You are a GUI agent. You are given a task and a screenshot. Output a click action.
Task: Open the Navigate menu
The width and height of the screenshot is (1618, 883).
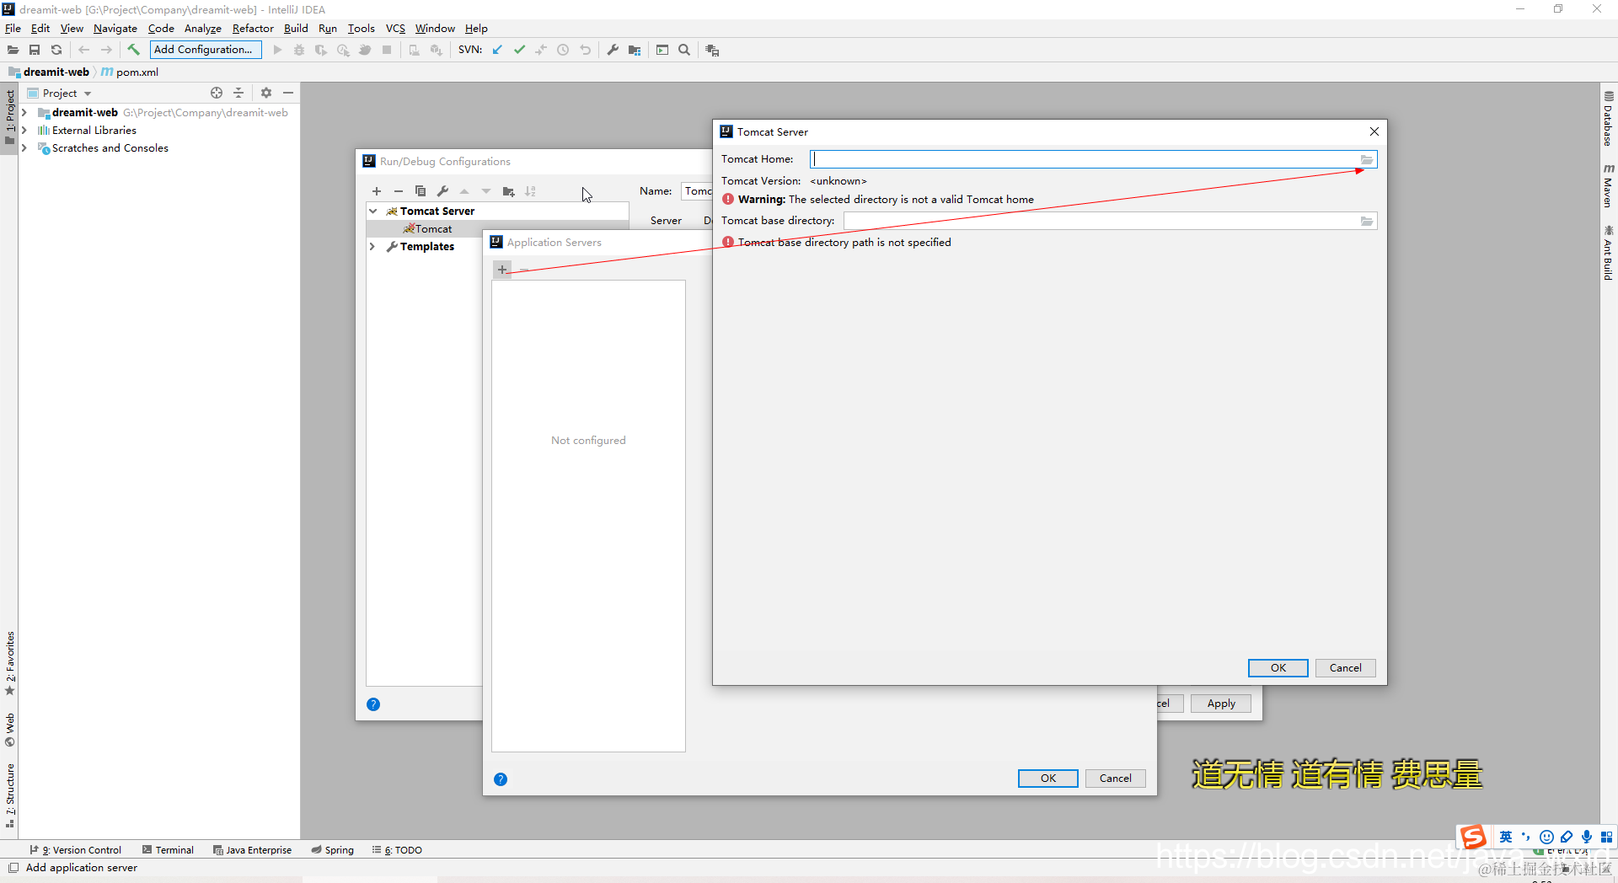coord(115,28)
